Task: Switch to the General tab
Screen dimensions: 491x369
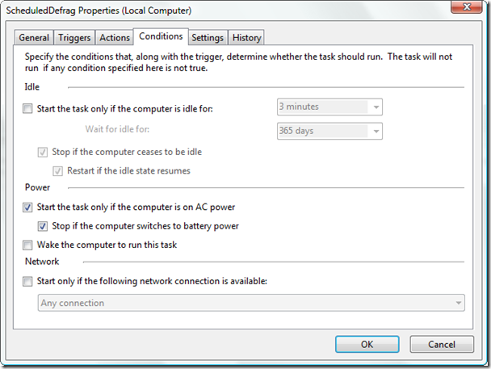Action: 34,38
